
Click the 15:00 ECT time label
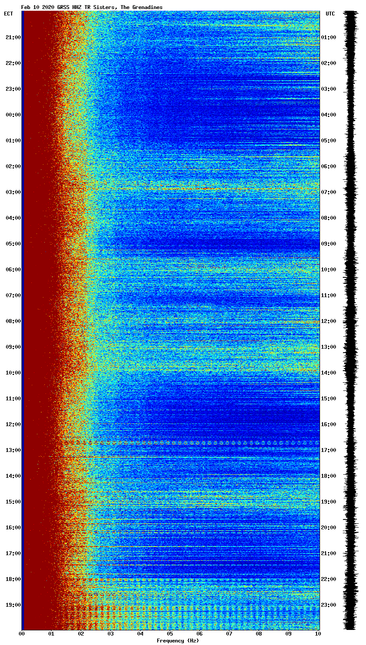[x=12, y=502]
